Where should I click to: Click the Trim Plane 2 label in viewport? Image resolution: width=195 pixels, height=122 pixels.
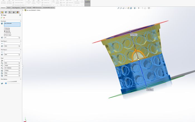coord(134,35)
